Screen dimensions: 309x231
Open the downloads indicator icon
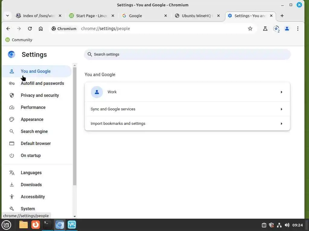tap(276, 29)
